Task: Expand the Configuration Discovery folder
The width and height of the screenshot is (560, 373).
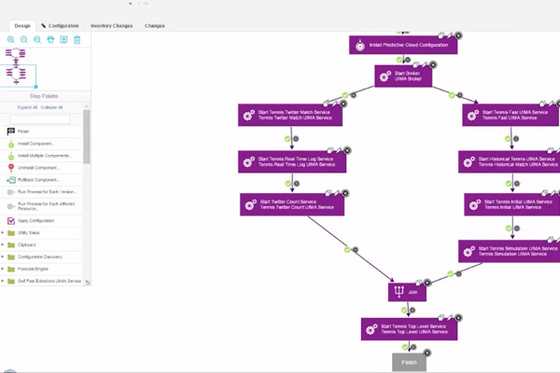Action: pyautogui.click(x=3, y=256)
